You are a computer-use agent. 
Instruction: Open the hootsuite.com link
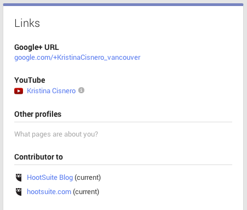point(49,192)
